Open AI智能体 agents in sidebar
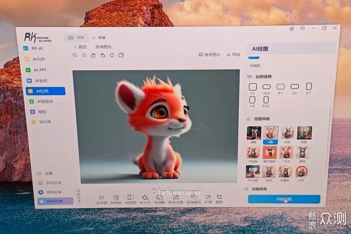Viewport: 351px width, 234px height. pos(41,102)
